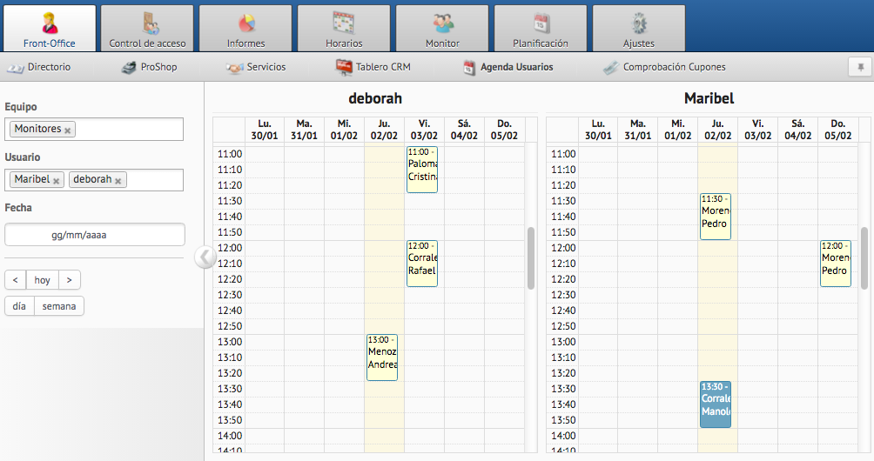The height and width of the screenshot is (461, 874).
Task: Go to the Horarios tab
Action: click(344, 29)
